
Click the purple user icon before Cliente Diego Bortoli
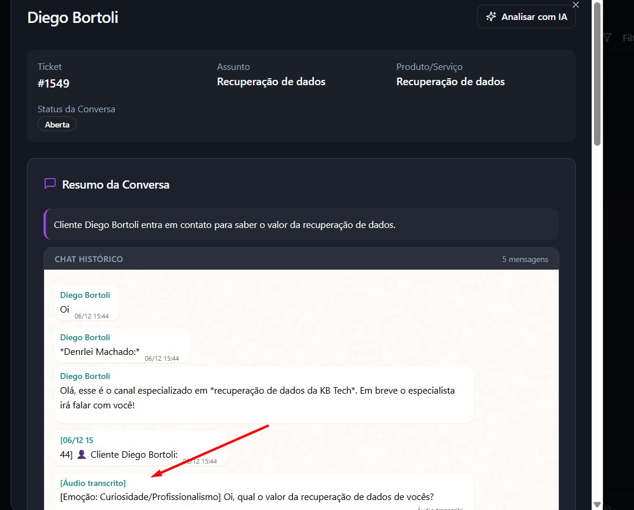[x=82, y=454]
